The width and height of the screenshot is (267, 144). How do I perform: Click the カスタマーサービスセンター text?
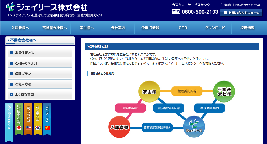192,5
